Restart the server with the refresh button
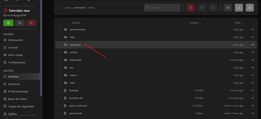The image size is (261, 119). tap(20, 23)
